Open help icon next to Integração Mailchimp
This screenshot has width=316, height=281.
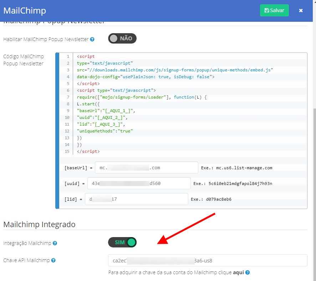pyautogui.click(x=55, y=243)
